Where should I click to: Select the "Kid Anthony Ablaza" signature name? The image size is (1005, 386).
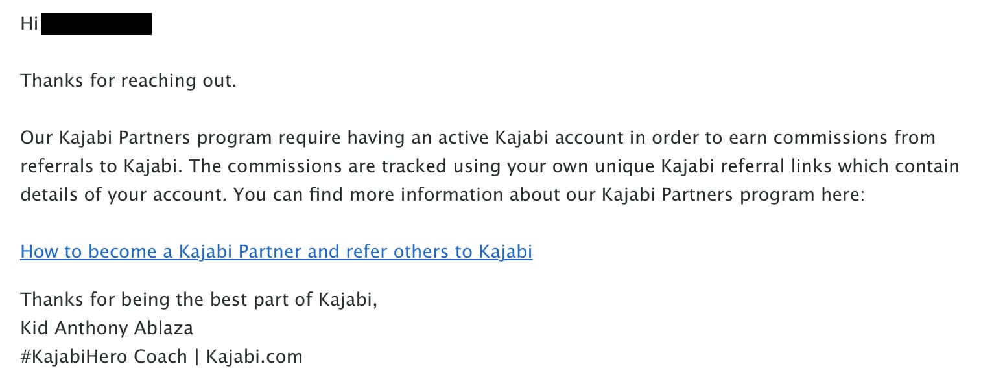tap(107, 328)
